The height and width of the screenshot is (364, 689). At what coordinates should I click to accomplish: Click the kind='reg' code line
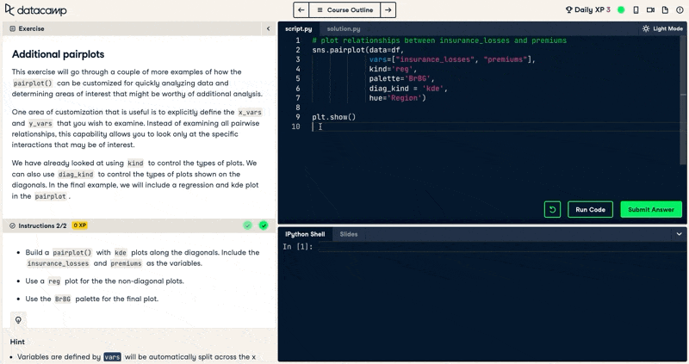[x=393, y=69]
